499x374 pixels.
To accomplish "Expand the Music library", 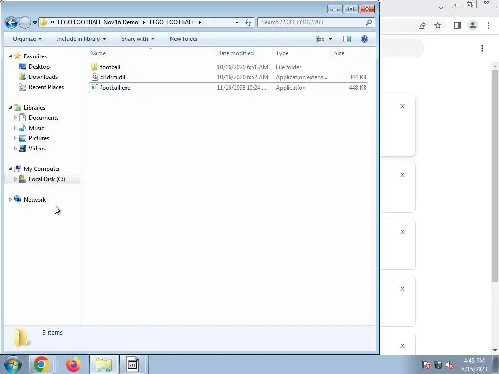I will (x=15, y=128).
